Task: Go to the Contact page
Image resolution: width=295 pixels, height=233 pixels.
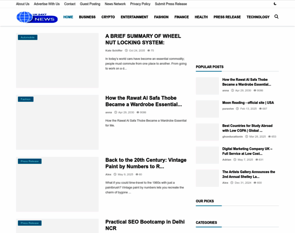Action: pyautogui.click(x=69, y=4)
